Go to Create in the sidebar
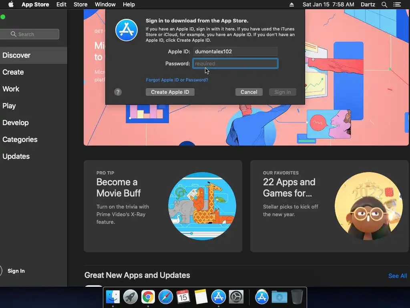Viewport: 410px width, 308px height. pos(34,72)
